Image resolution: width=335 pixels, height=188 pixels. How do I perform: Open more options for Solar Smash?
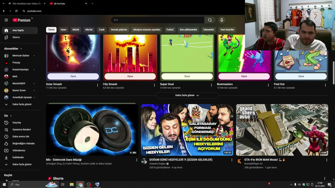click(x=98, y=85)
